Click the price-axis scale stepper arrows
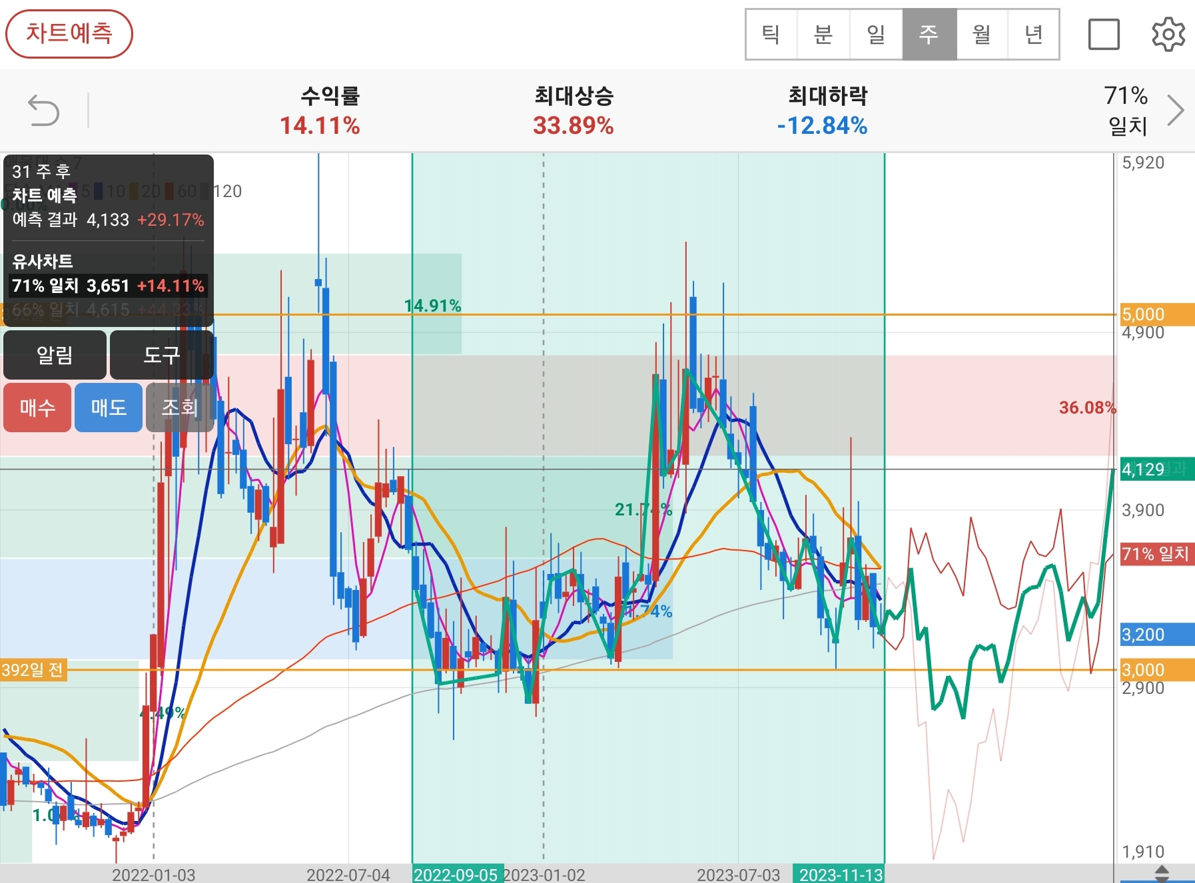 pyautogui.click(x=1162, y=874)
